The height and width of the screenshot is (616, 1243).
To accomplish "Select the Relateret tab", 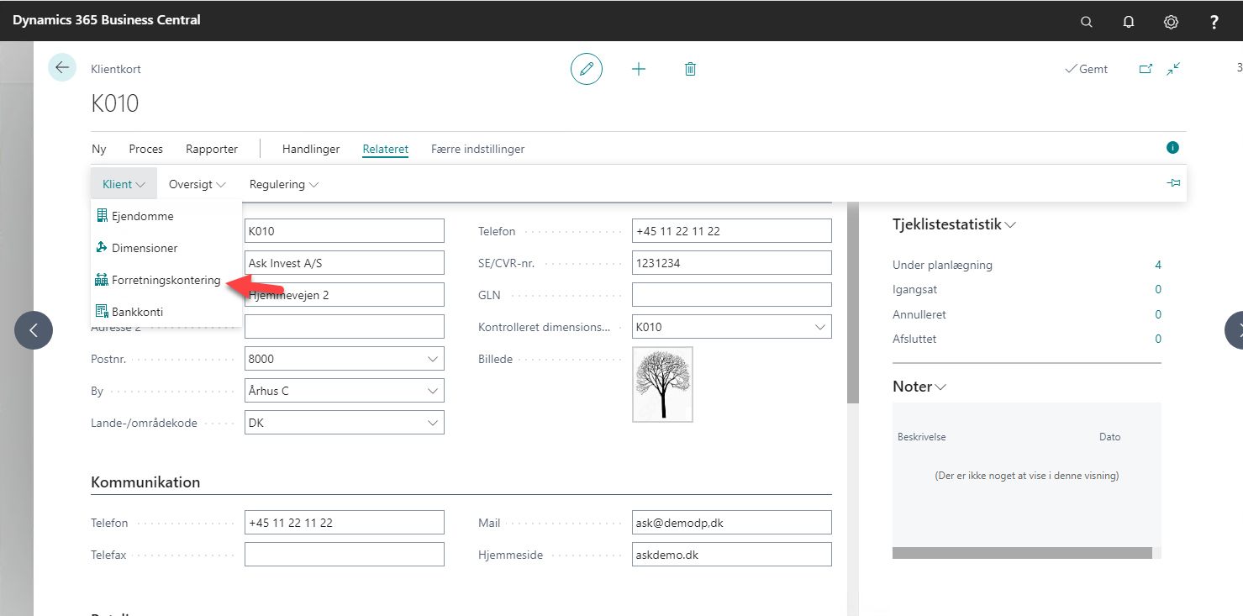I will [386, 149].
